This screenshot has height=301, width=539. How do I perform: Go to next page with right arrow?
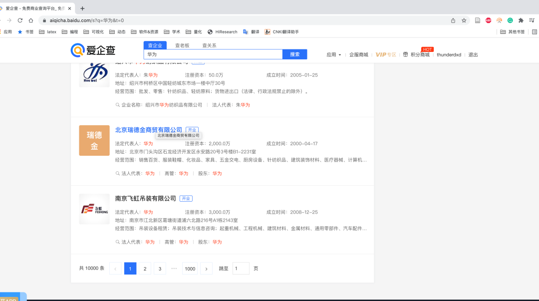[206, 269]
